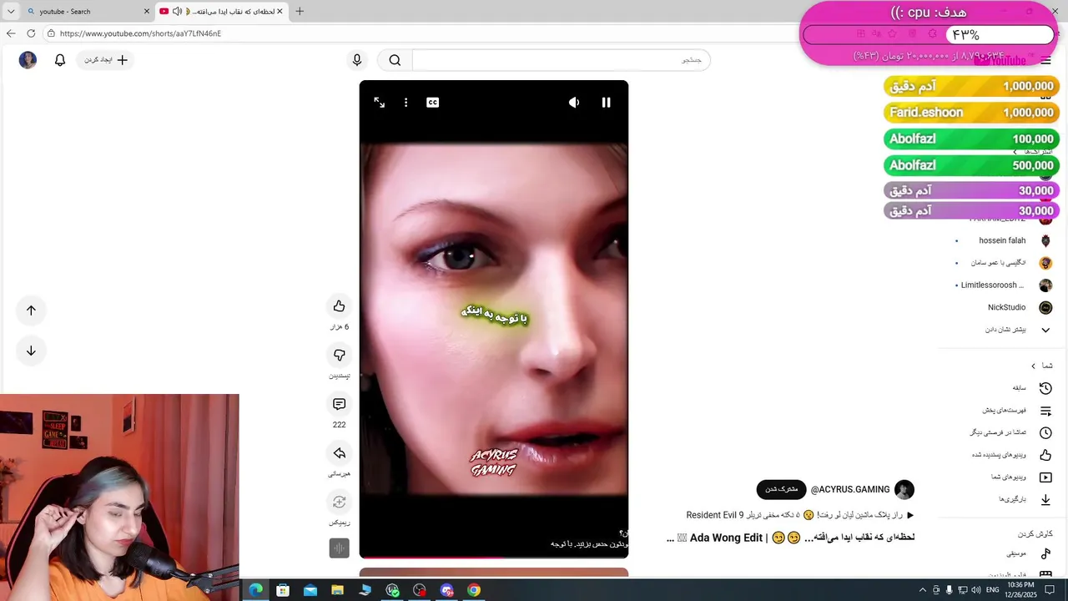Open Downloads (بارگیری‌ها) in the sidebar
Image resolution: width=1068 pixels, height=601 pixels.
click(1025, 499)
